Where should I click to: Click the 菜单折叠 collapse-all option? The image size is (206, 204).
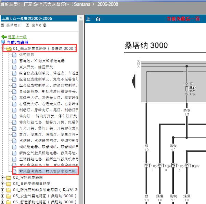coord(39,25)
